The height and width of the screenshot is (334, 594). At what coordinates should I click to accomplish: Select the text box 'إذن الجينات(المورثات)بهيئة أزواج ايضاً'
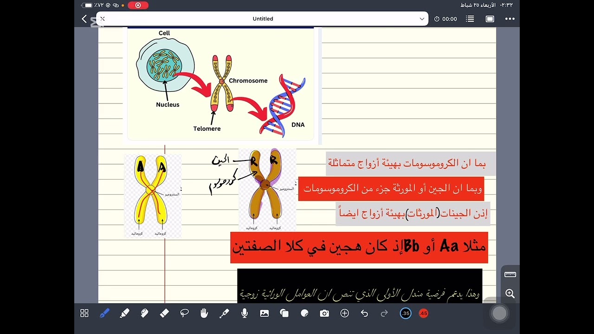[x=413, y=214]
